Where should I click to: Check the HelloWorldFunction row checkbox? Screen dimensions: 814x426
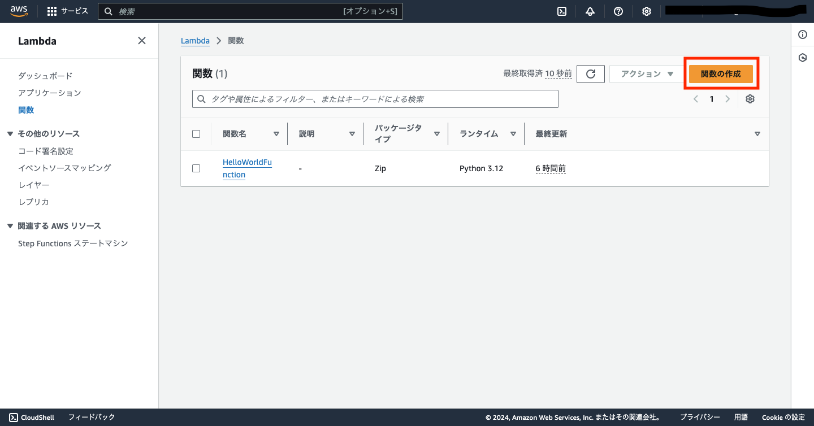[x=196, y=168]
